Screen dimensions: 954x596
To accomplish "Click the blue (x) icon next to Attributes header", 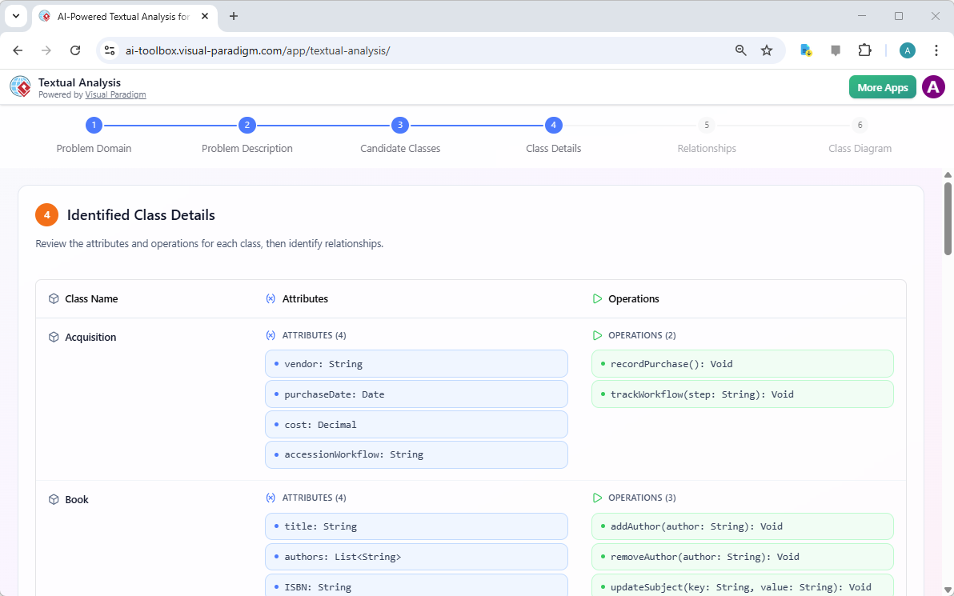I will tap(270, 298).
